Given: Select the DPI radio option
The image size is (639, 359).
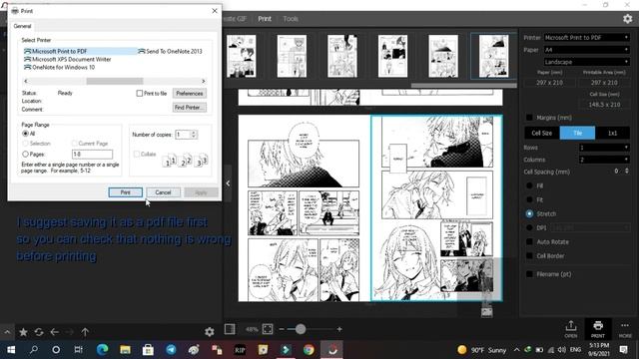Looking at the screenshot, I should tap(529, 228).
